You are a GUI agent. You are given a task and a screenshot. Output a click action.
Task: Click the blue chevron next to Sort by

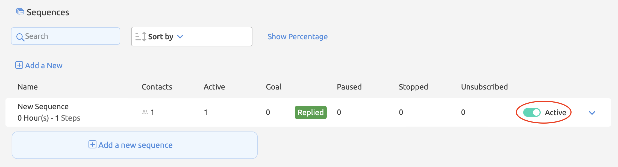pyautogui.click(x=180, y=37)
